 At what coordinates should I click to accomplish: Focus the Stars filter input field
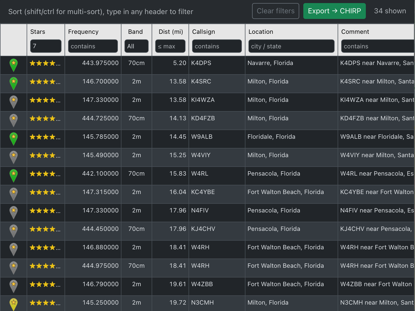46,46
